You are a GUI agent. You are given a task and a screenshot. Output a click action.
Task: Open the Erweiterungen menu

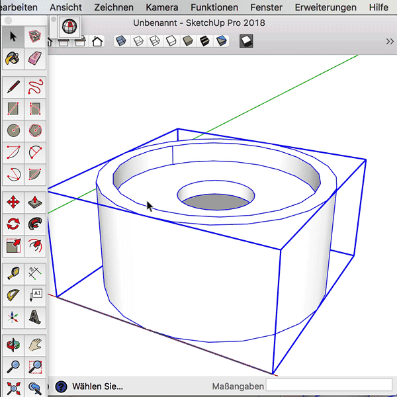(324, 8)
